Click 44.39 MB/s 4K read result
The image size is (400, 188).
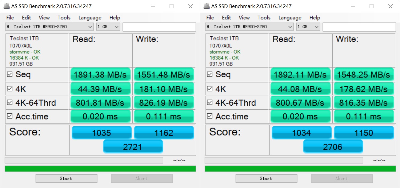(x=101, y=89)
